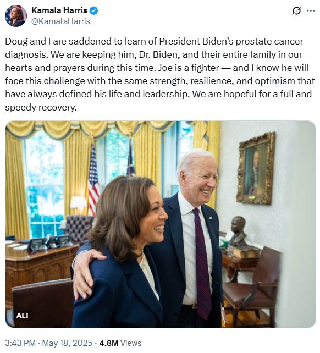Click the desk phones in the photo
320x353 pixels.
[x=50, y=243]
